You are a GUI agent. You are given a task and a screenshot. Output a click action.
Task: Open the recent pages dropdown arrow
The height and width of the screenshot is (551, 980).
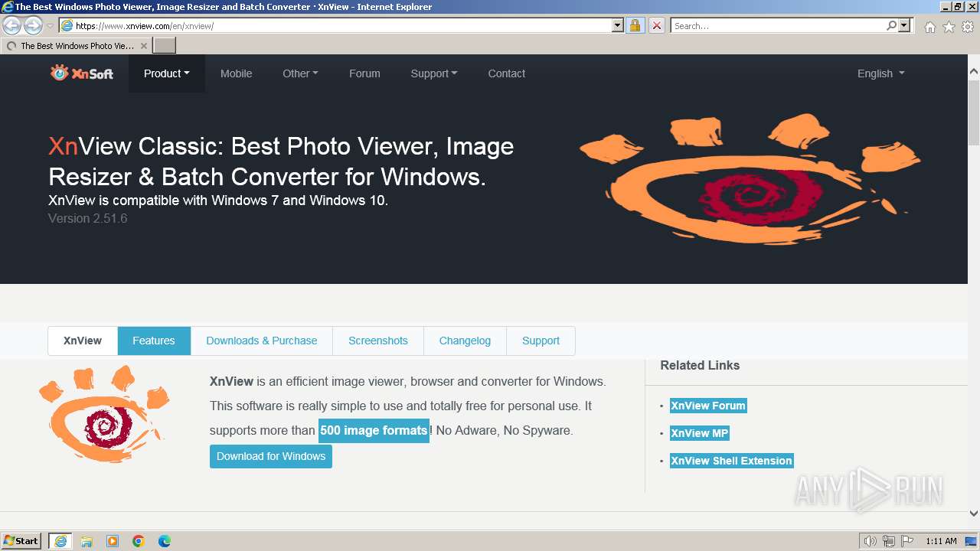pyautogui.click(x=50, y=26)
